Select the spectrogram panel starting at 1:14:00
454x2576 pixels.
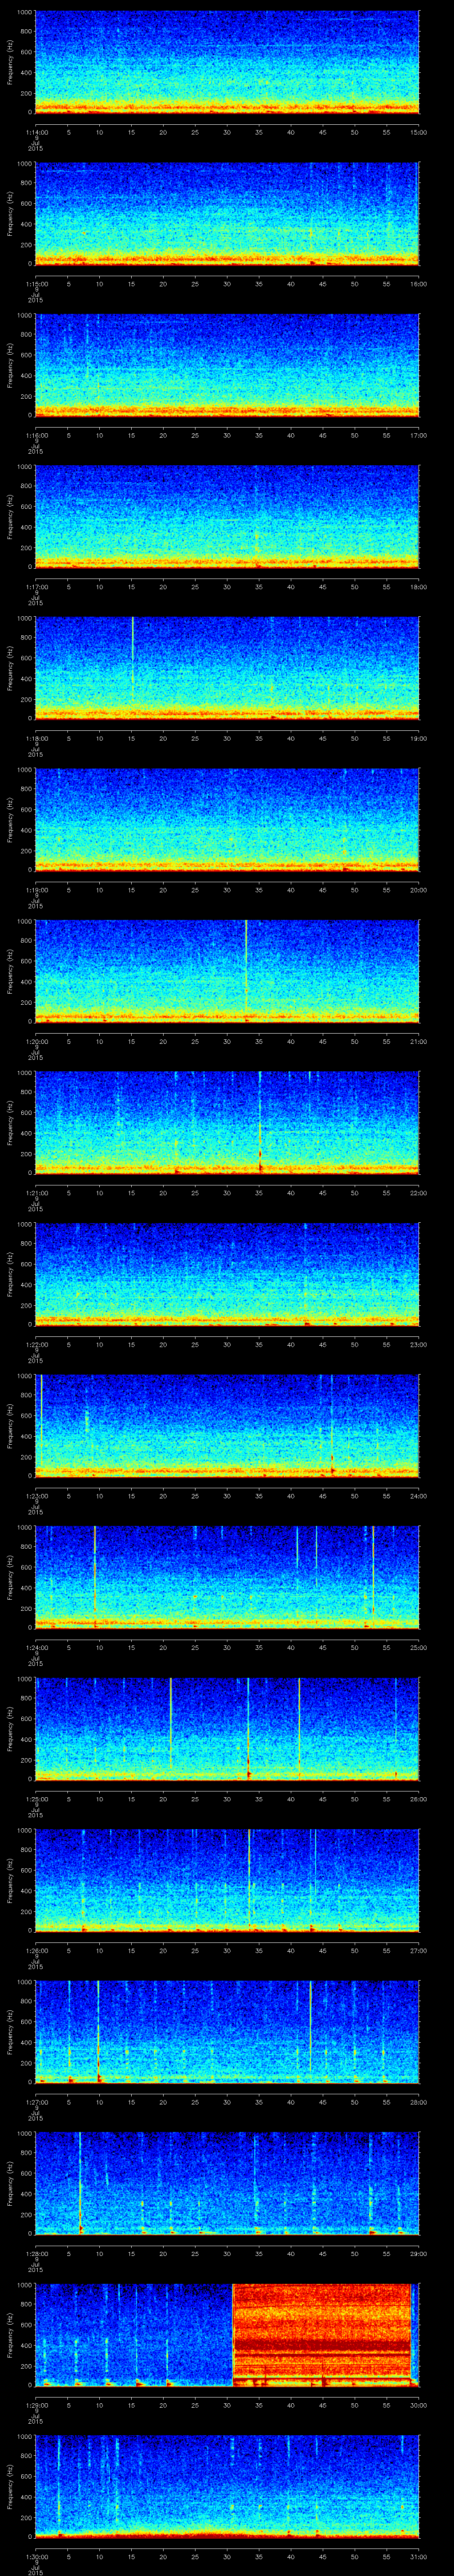point(227,62)
